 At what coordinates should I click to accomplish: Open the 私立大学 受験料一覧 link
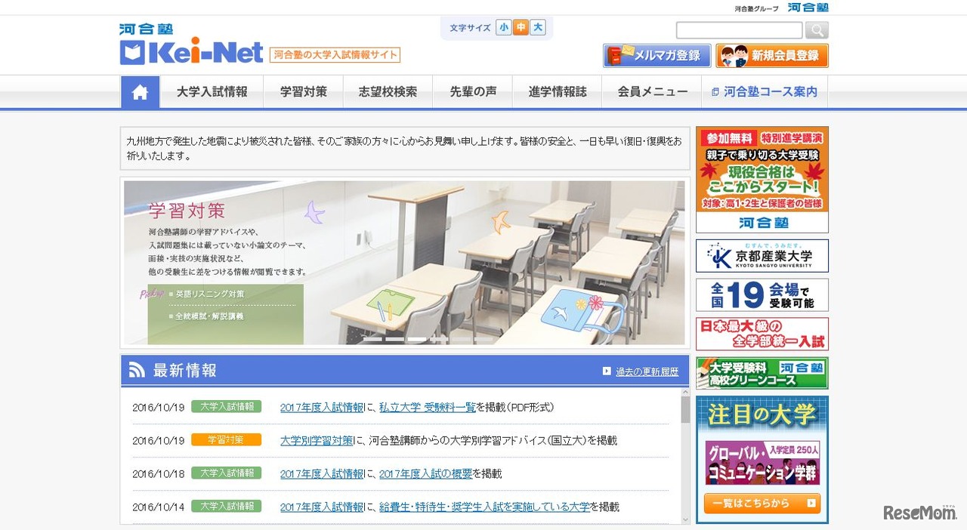[x=428, y=407]
